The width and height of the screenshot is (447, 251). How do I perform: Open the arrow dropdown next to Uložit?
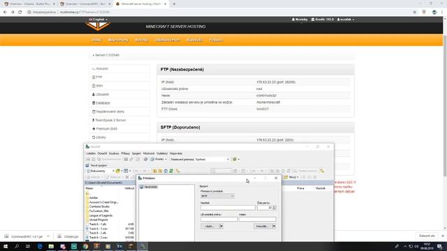(x=221, y=226)
